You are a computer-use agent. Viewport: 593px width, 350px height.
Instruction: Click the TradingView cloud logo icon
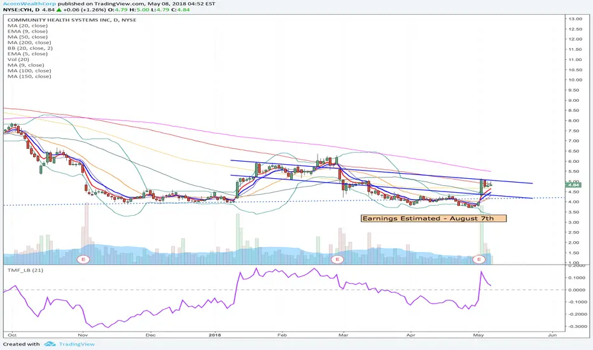pos(50,344)
